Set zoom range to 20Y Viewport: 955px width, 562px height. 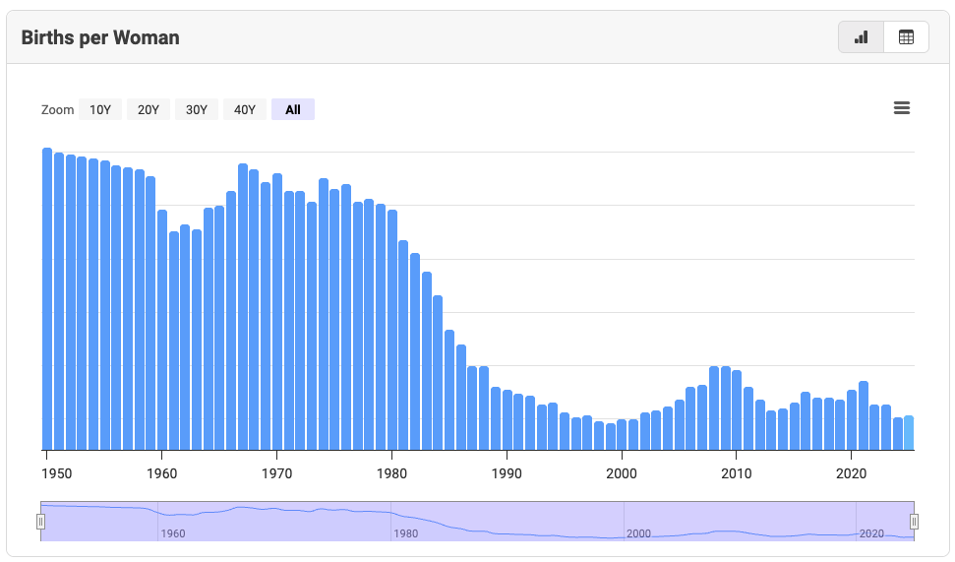coord(148,109)
